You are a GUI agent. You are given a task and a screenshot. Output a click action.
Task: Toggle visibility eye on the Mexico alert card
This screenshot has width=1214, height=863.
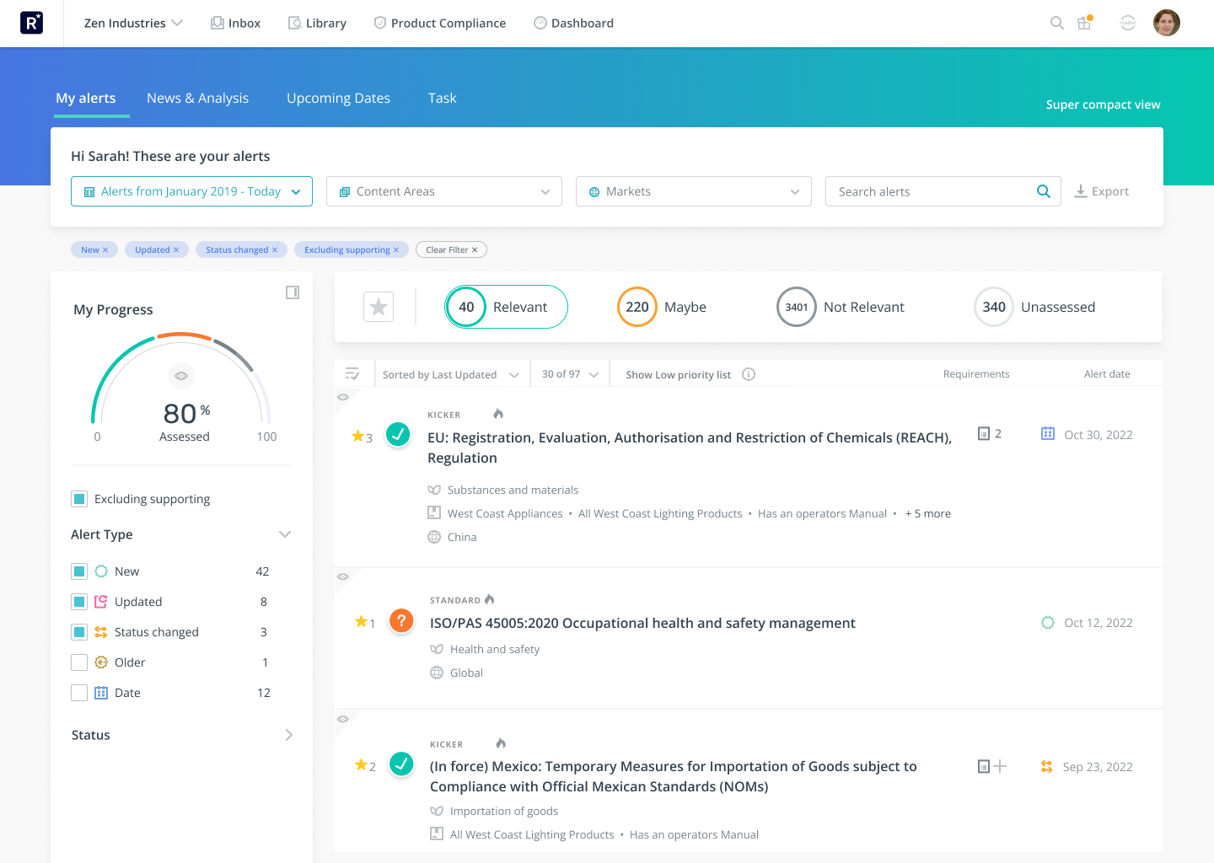pos(342,720)
